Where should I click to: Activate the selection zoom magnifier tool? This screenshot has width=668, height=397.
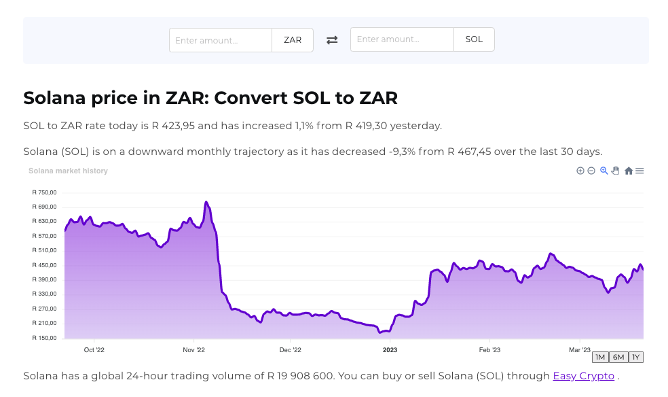(604, 171)
